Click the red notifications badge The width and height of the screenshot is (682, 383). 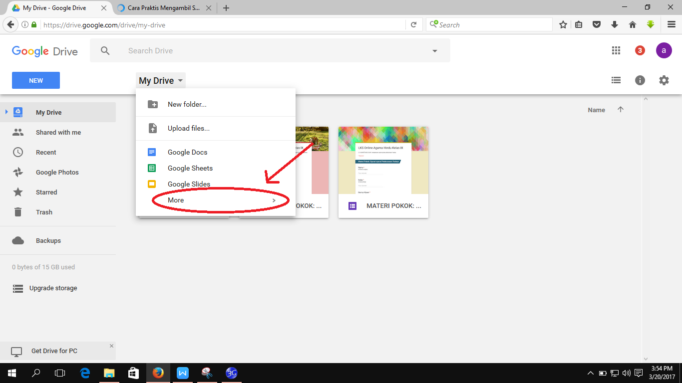[640, 50]
